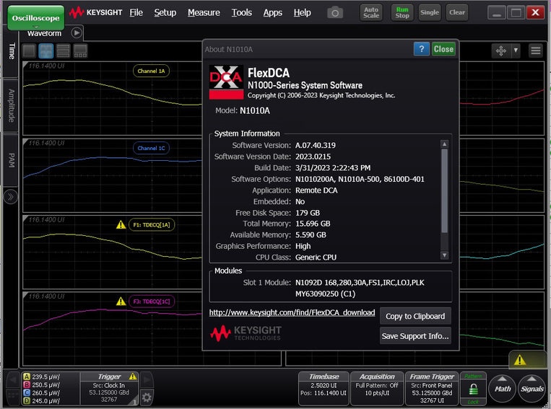Click the Copy to Clipboard button
The height and width of the screenshot is (409, 551).
click(415, 316)
